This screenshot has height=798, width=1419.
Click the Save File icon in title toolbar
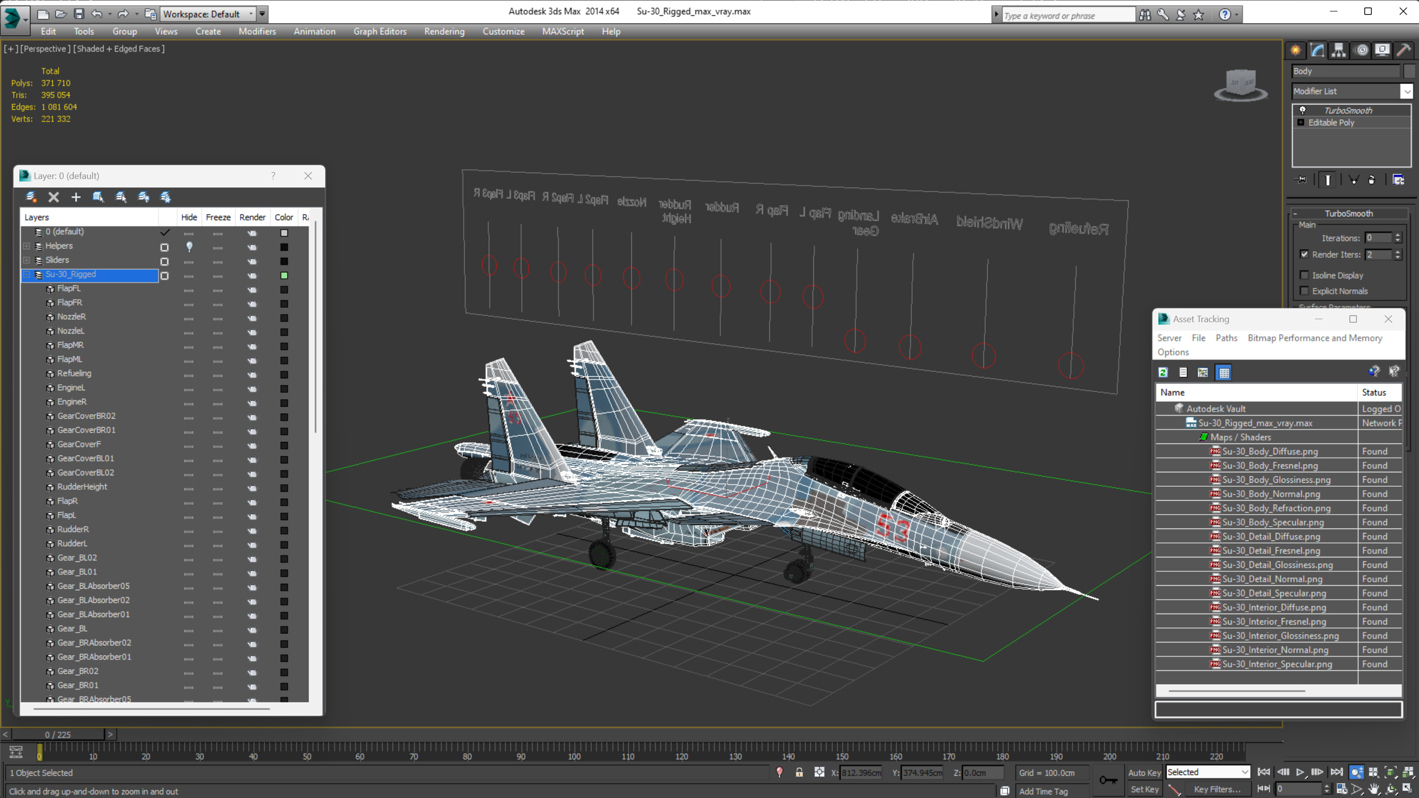coord(79,14)
